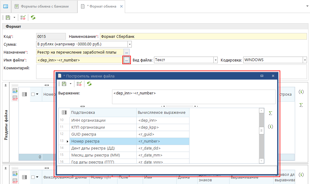This screenshot has height=184, width=310.
Task: Click the info icon beside the substitution table
Action: [x=270, y=126]
